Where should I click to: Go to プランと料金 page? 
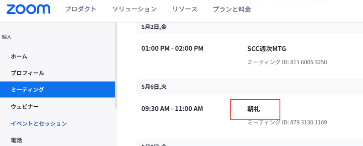pyautogui.click(x=232, y=9)
